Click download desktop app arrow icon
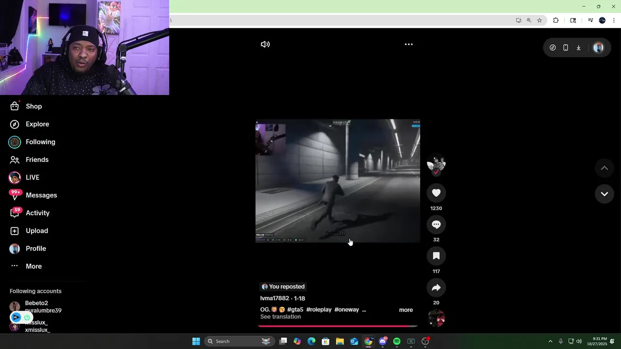621x349 pixels. pyautogui.click(x=578, y=48)
